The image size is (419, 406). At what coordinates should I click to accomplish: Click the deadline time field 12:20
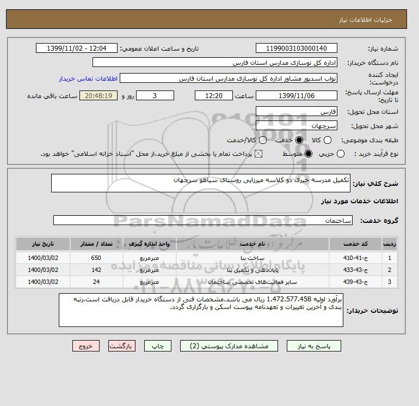[x=214, y=95]
